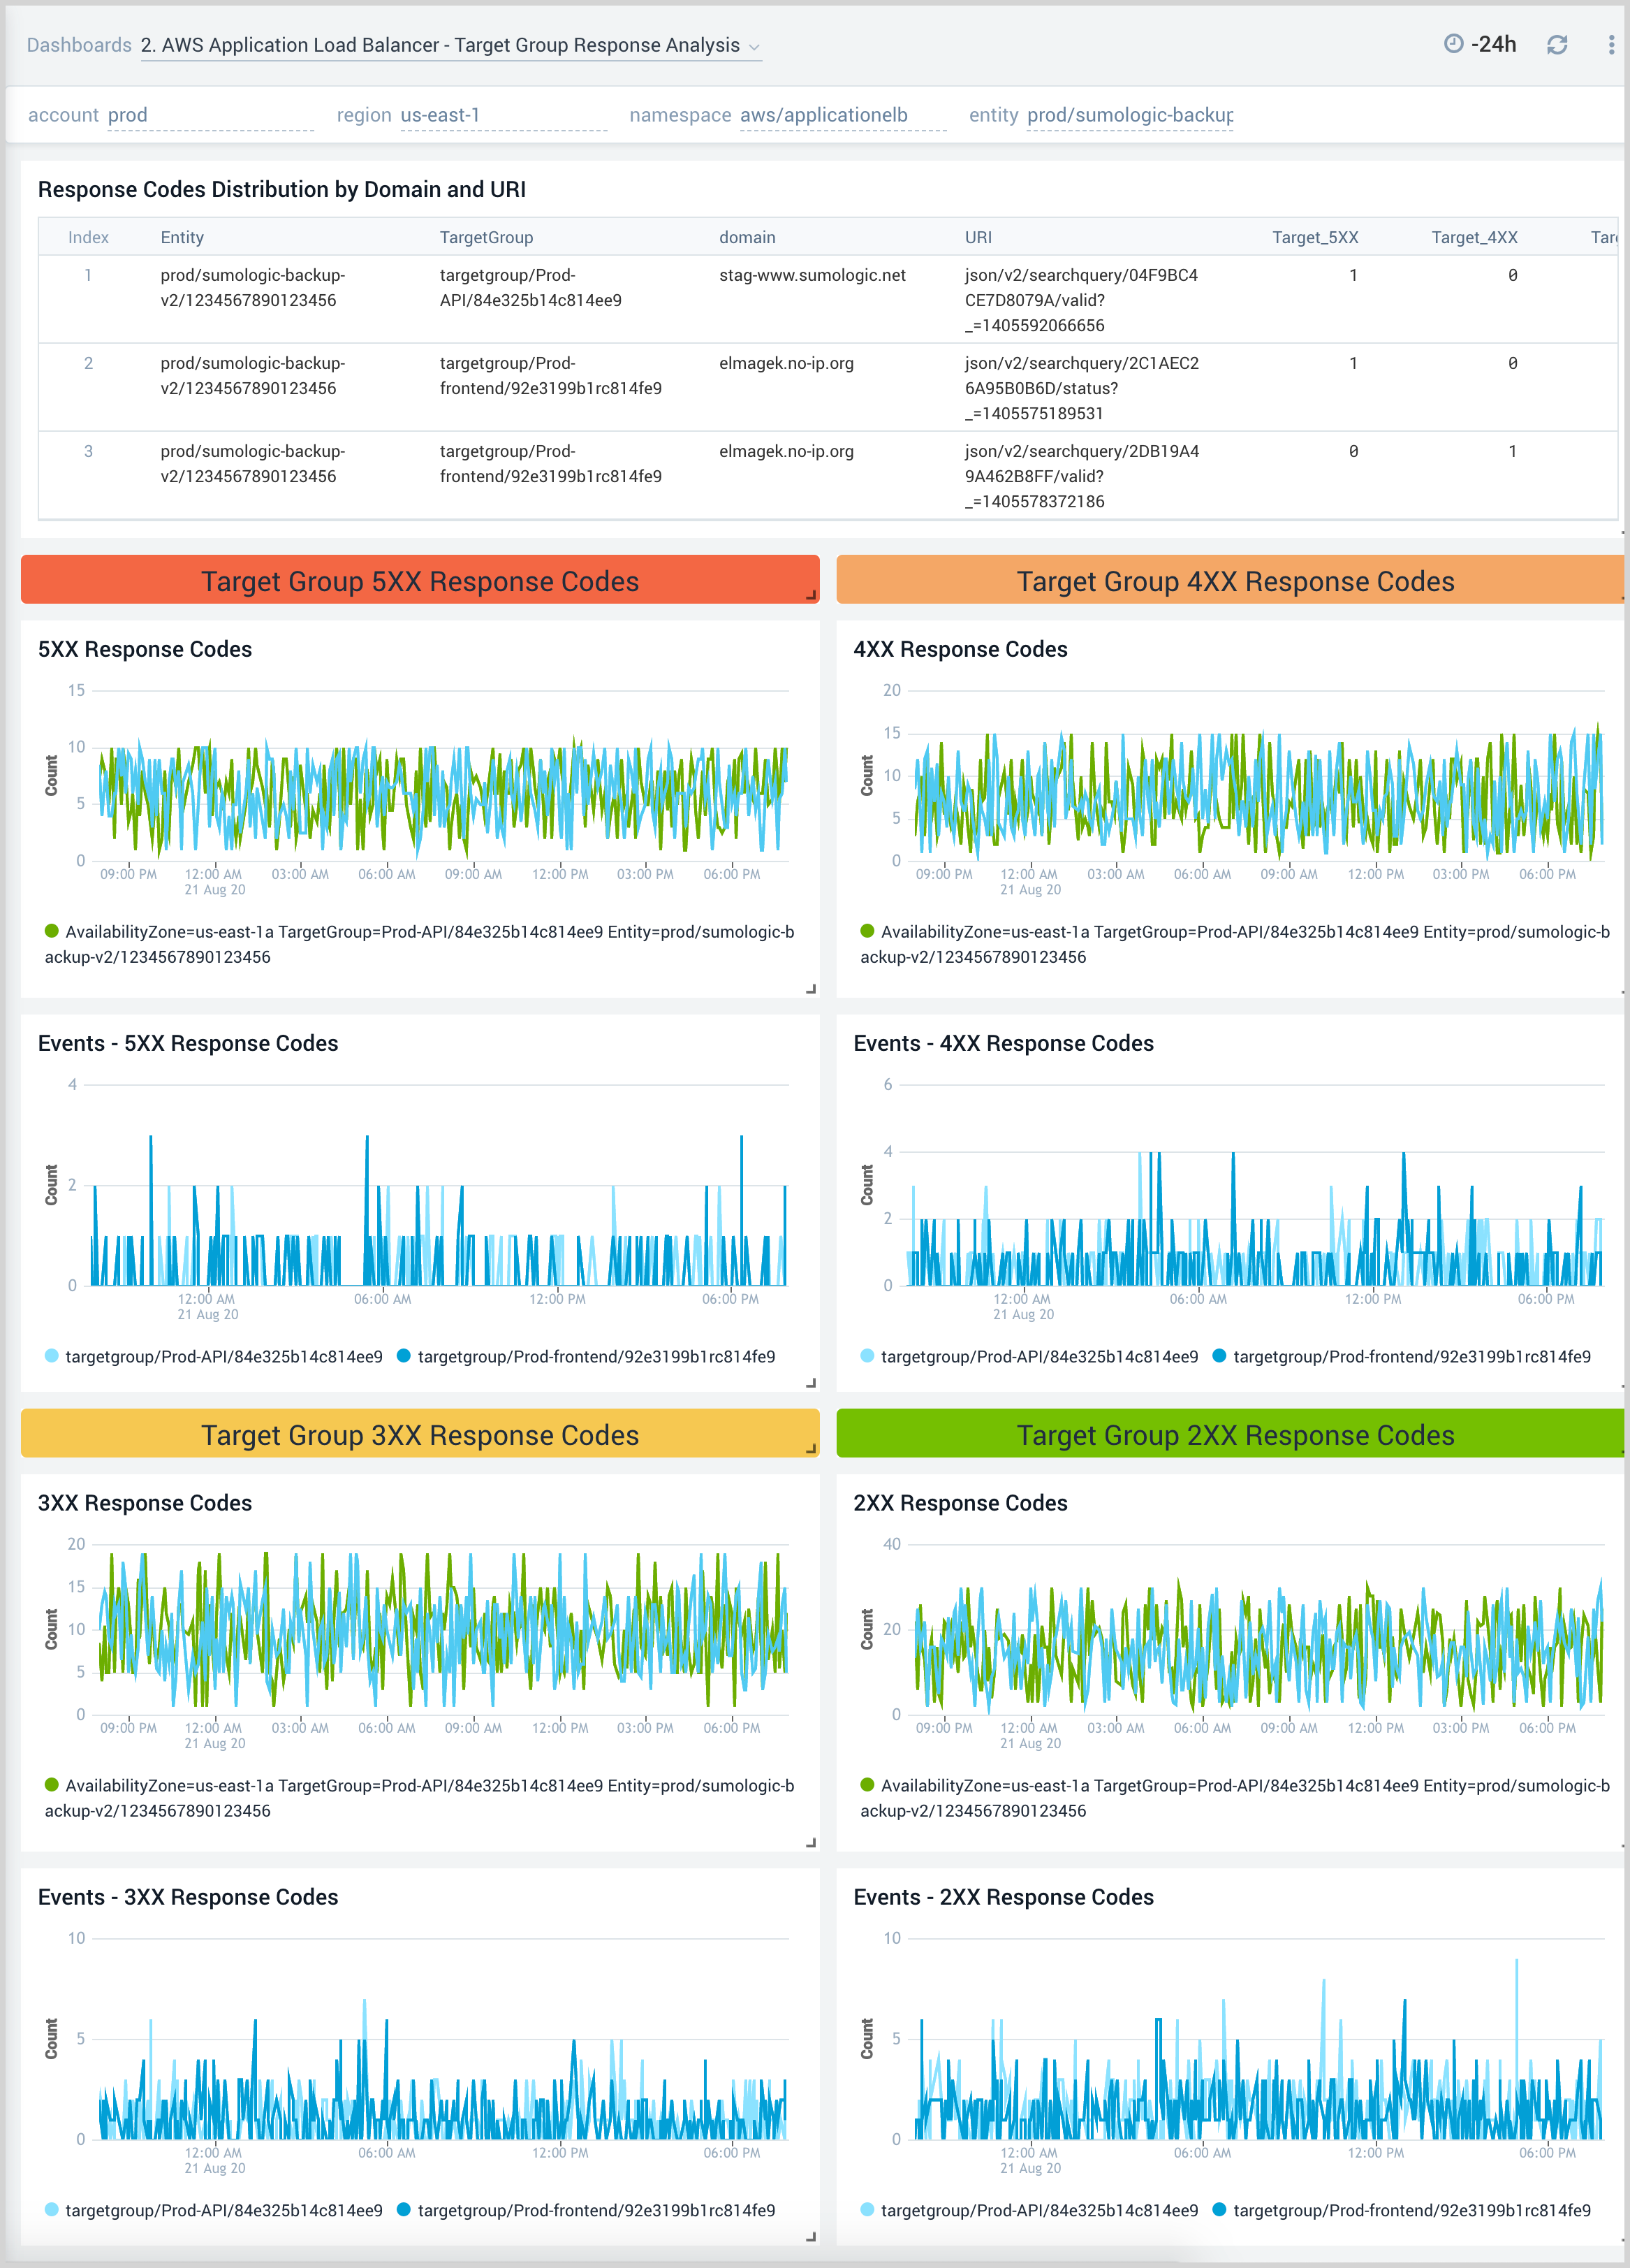The height and width of the screenshot is (2268, 1630).
Task: Open the namespace filter showing aws/applicationelb
Action: pos(821,114)
